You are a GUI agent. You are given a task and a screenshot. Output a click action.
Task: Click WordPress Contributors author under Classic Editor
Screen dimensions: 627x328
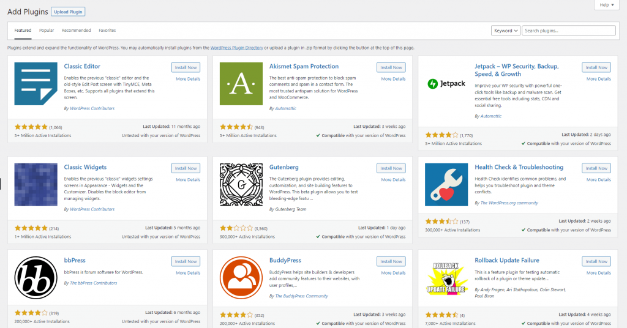point(92,108)
